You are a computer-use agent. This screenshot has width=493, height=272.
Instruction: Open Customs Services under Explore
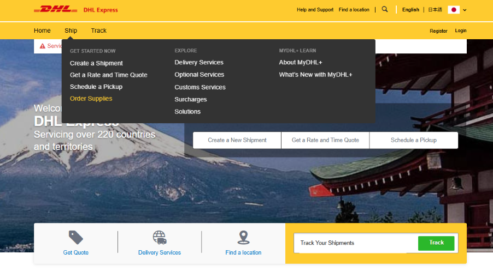(x=200, y=87)
